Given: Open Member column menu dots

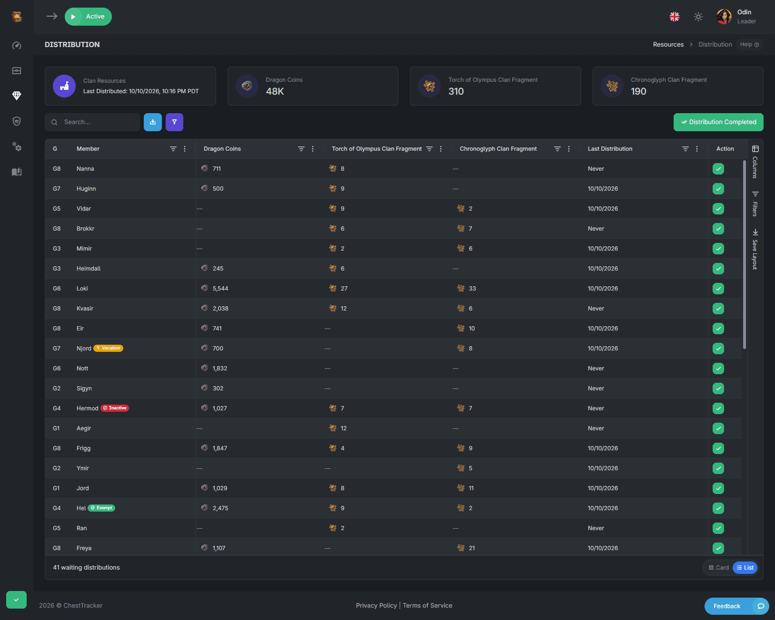Looking at the screenshot, I should click(185, 149).
